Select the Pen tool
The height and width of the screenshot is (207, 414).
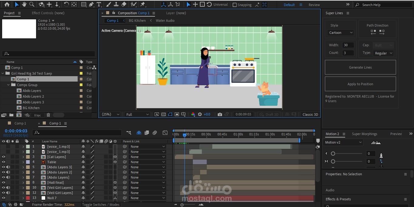point(91,5)
